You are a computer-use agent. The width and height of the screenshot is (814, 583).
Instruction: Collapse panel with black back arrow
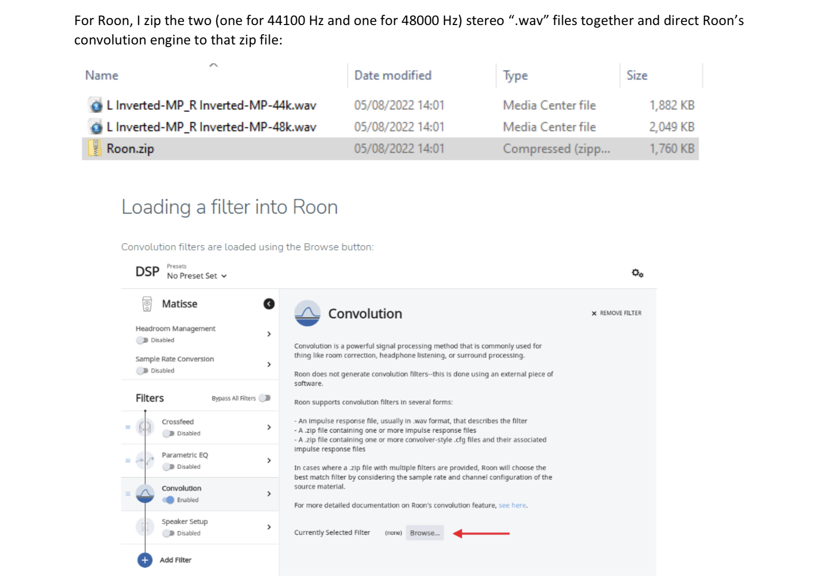(269, 304)
